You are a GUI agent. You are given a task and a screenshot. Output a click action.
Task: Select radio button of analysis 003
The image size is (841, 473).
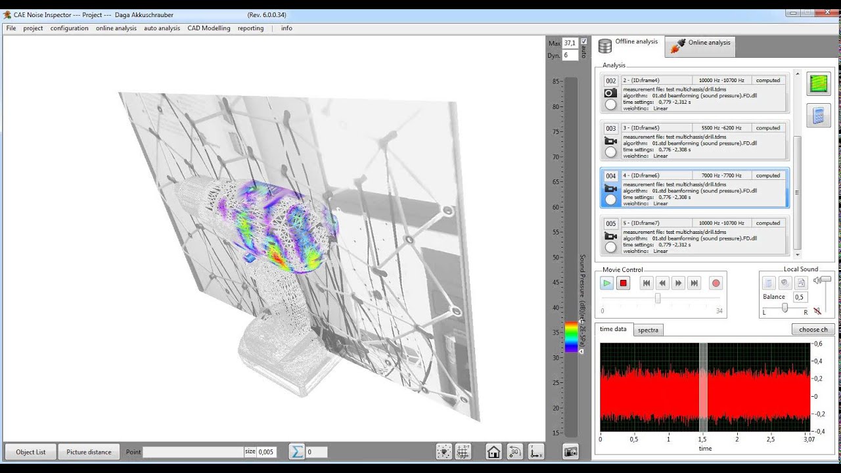tap(611, 152)
